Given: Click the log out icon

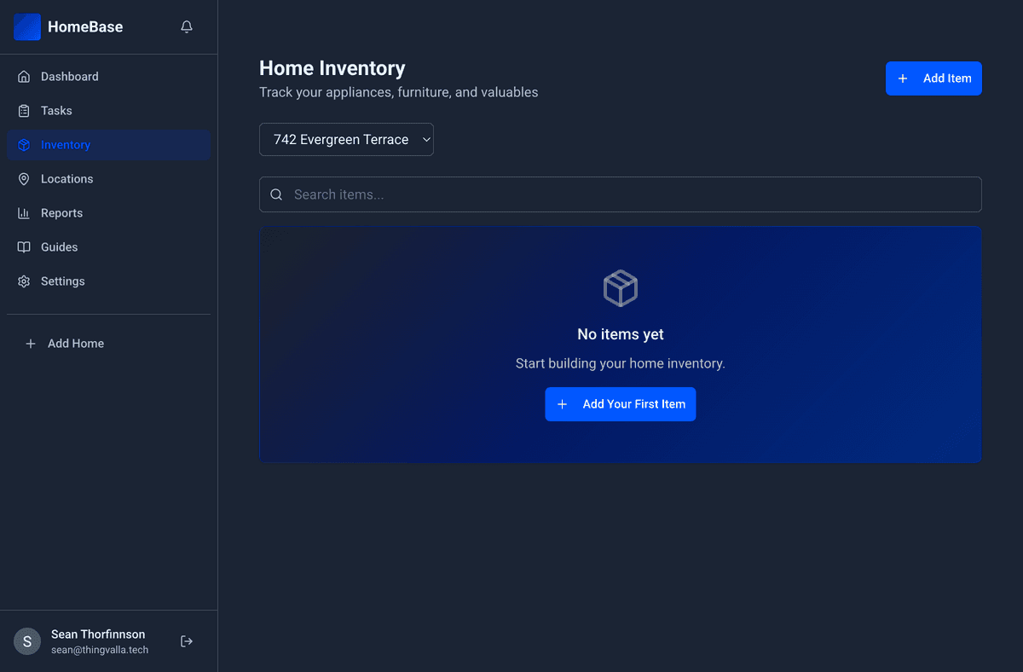Looking at the screenshot, I should [x=186, y=640].
